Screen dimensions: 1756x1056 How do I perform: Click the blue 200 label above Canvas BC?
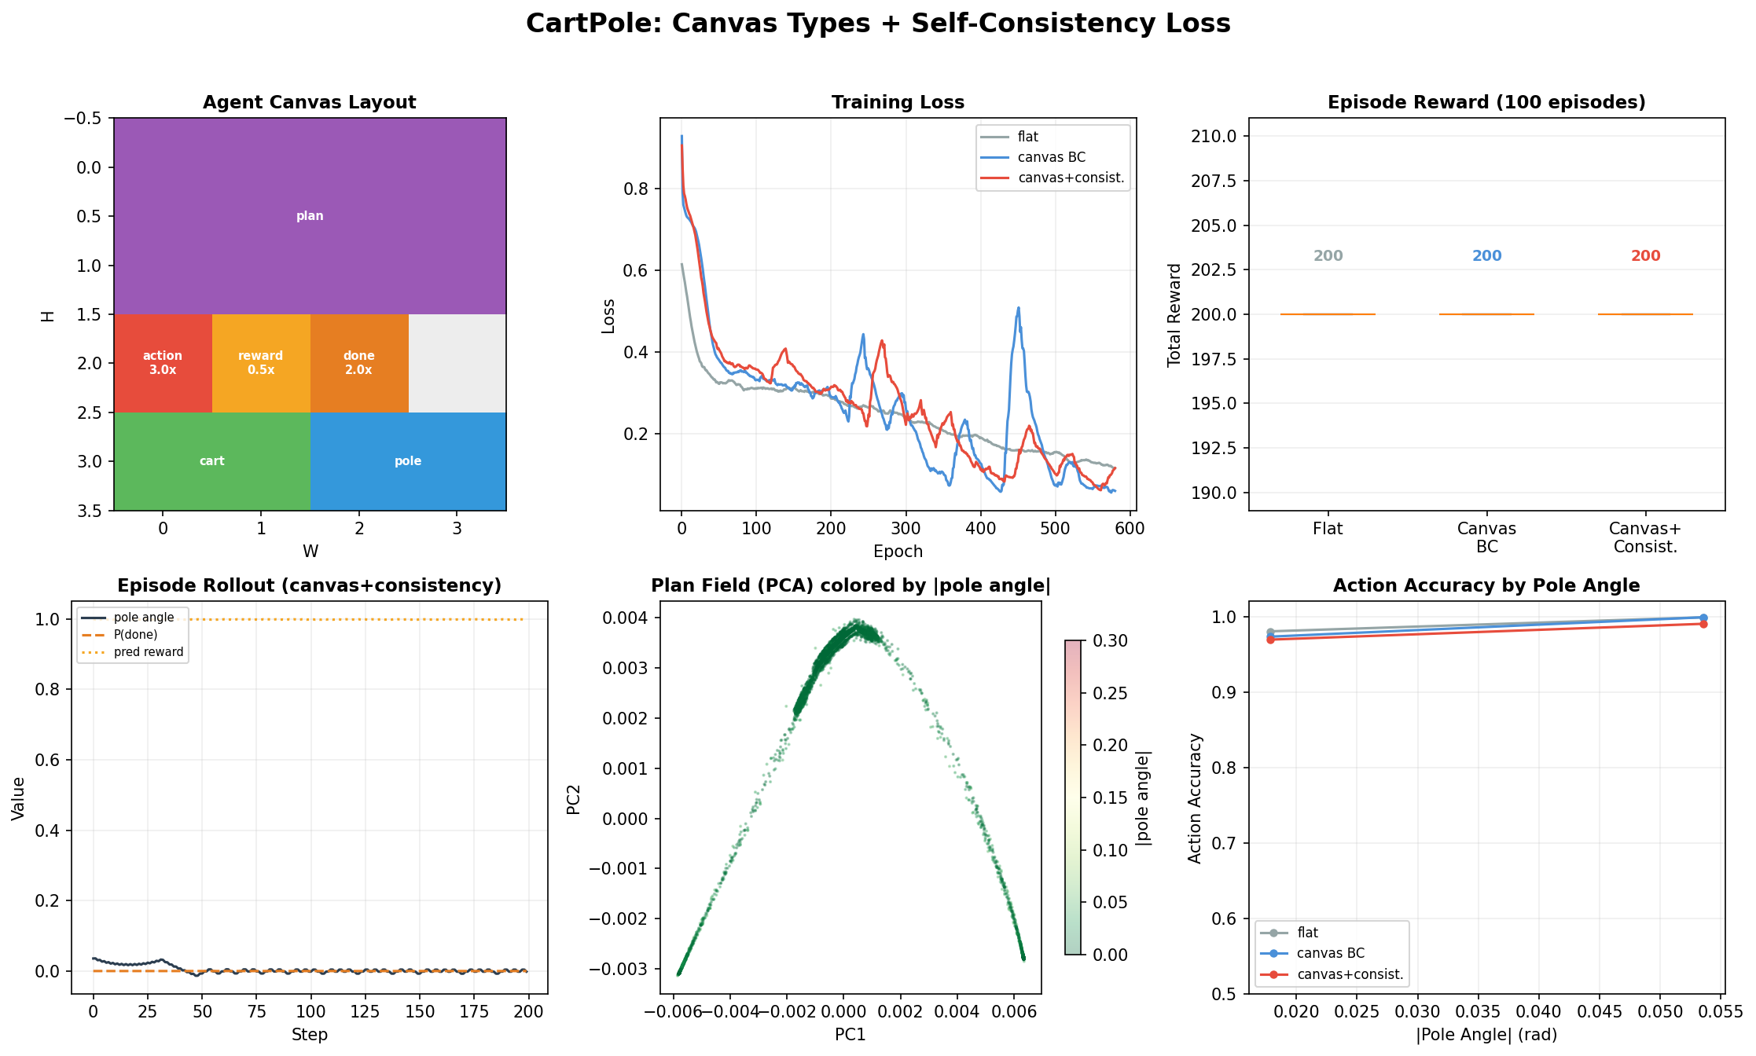[x=1486, y=256]
